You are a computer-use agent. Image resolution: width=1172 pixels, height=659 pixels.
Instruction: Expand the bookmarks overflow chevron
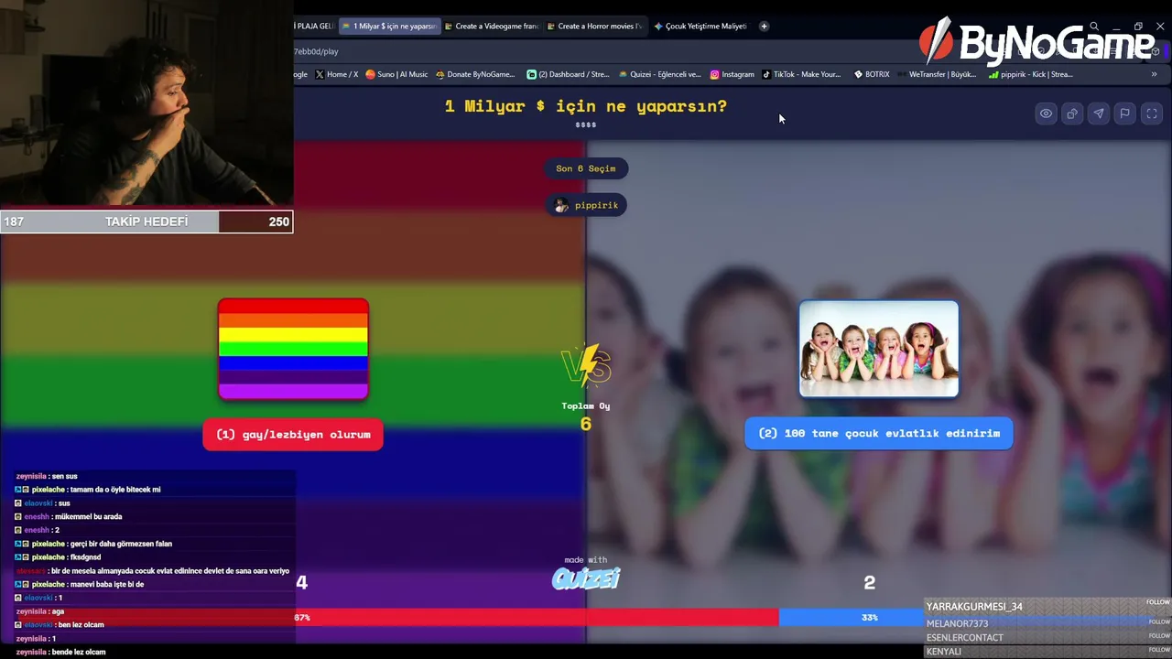[x=1154, y=74]
